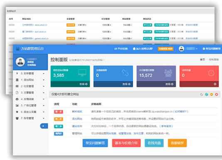The height and width of the screenshot is (160, 222).
Task: Open the user account dropdown caret in header
Action: tap(197, 49)
